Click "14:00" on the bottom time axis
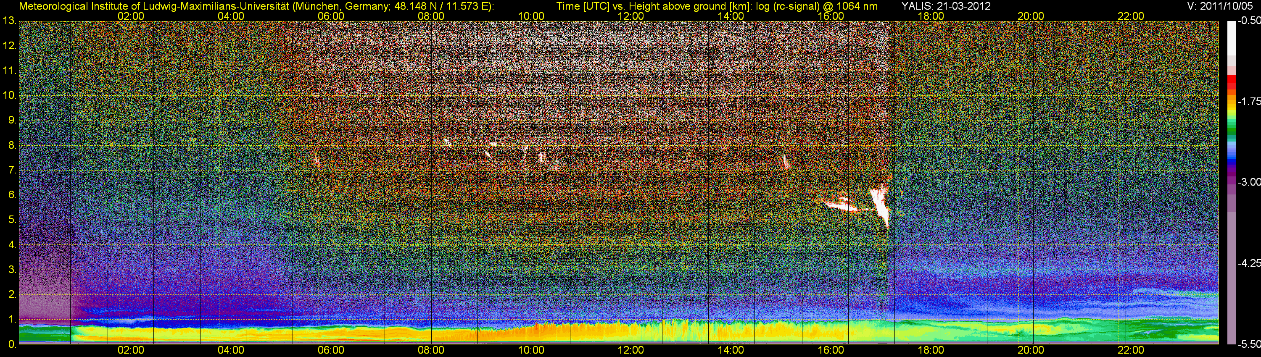Screen dimensions: 1261x357 pyautogui.click(x=731, y=350)
